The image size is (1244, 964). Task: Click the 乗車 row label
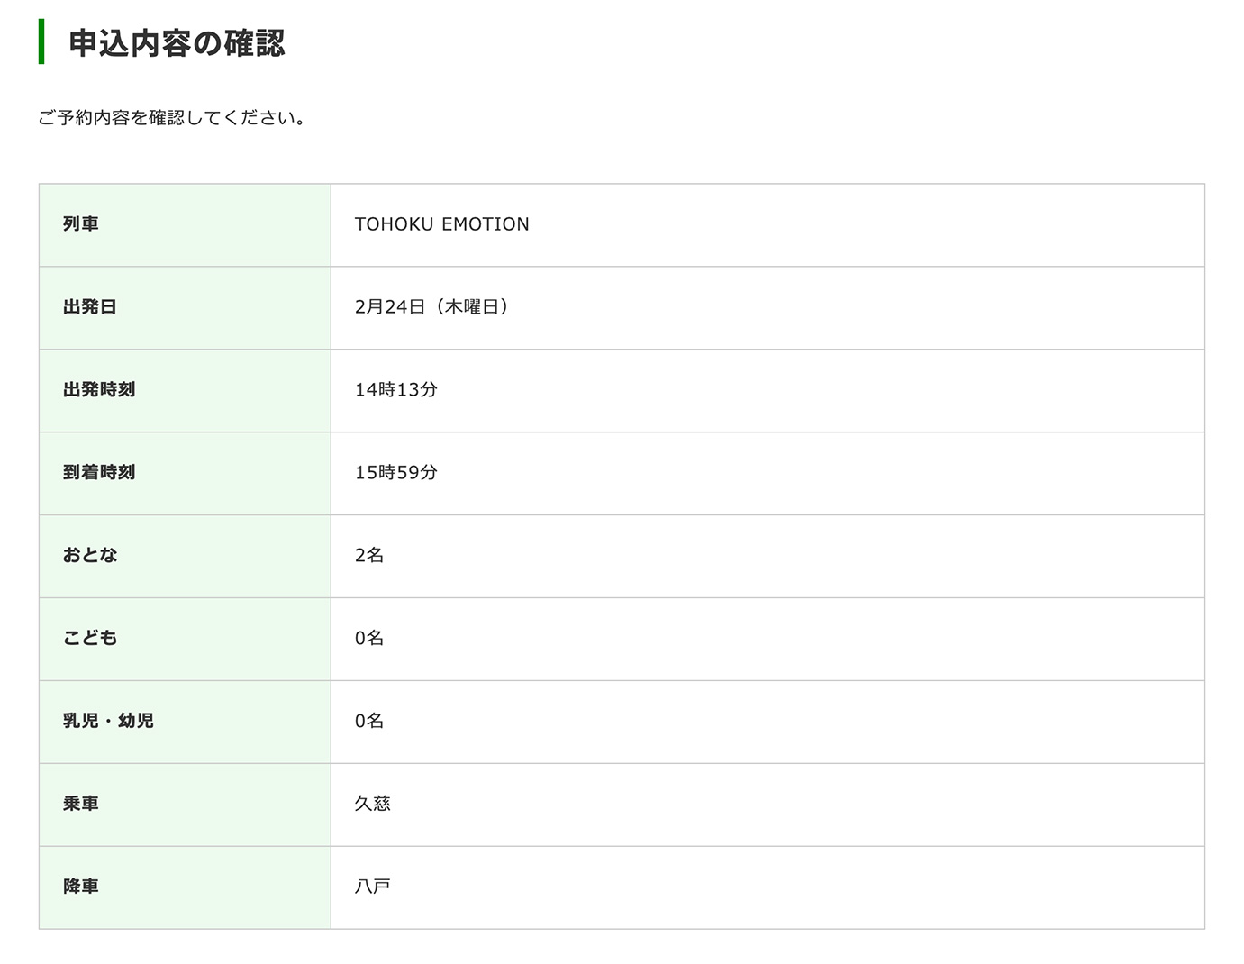(x=81, y=805)
